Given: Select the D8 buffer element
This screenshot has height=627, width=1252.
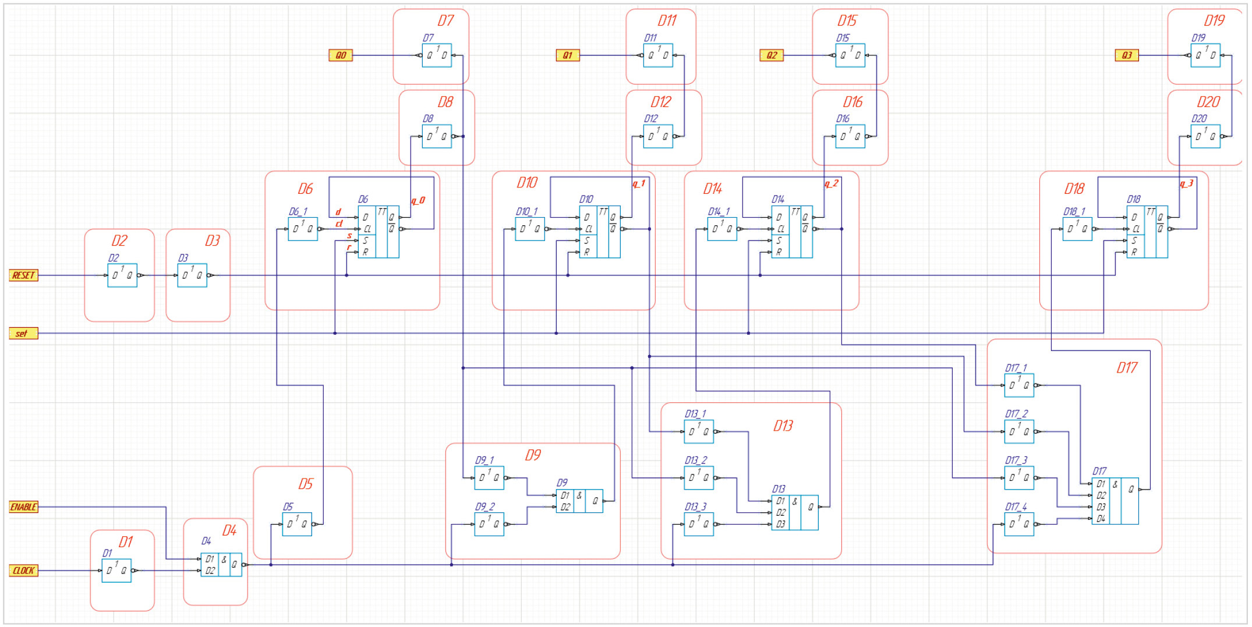Looking at the screenshot, I should pos(437,136).
